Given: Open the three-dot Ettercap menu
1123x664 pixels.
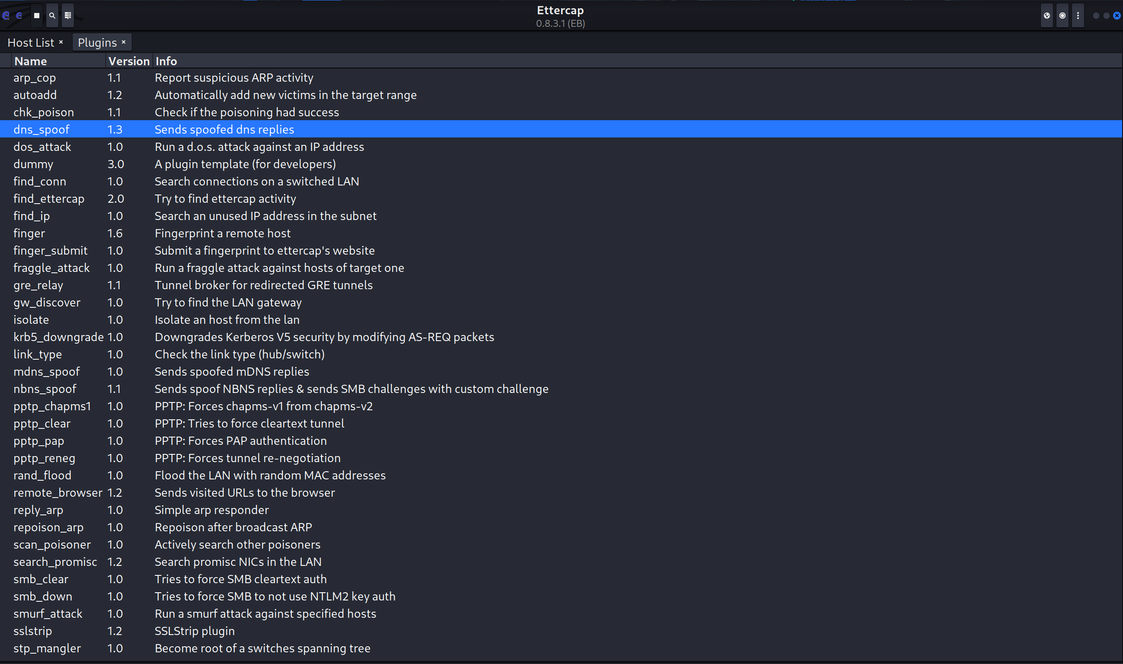Looking at the screenshot, I should pyautogui.click(x=1078, y=15).
